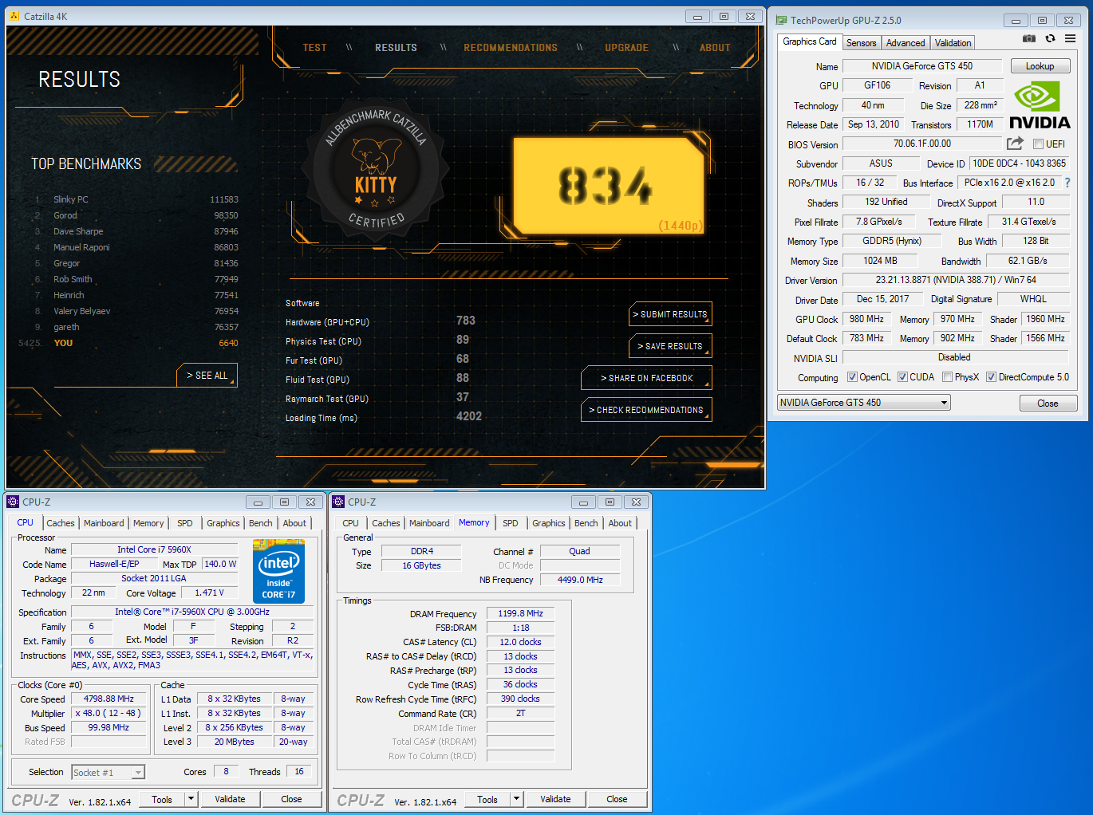Image resolution: width=1093 pixels, height=815 pixels.
Task: Open RECOMMENDATIONS in Catzilla
Action: point(511,48)
